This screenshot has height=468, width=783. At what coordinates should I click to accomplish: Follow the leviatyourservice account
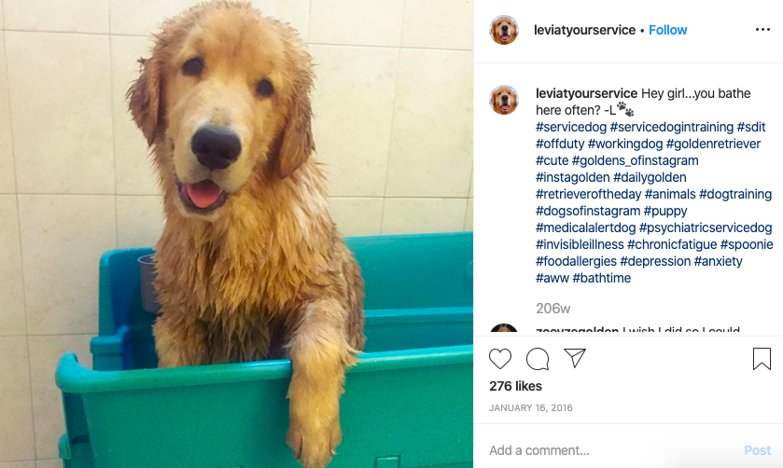click(667, 30)
